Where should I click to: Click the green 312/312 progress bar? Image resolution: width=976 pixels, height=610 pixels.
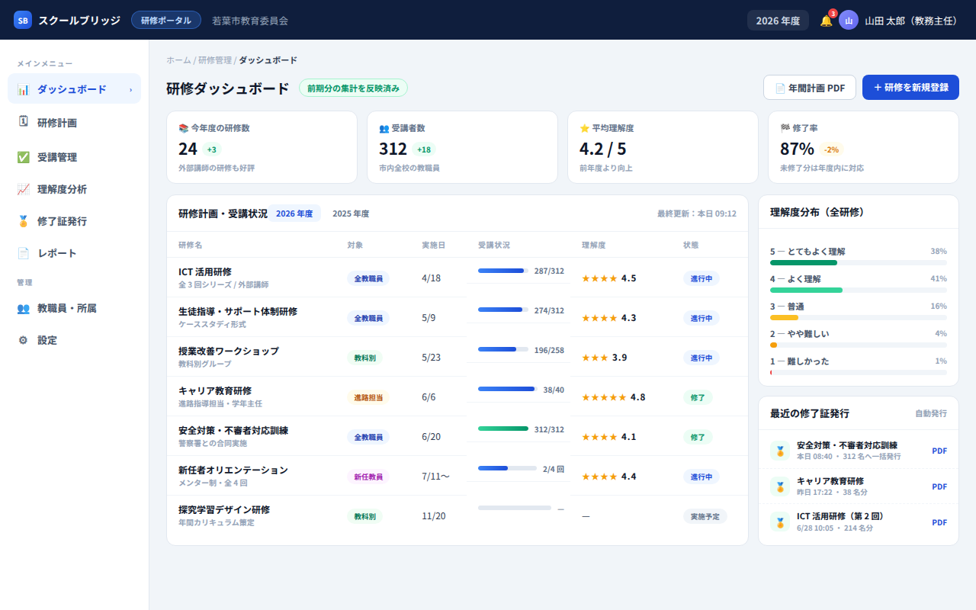[503, 429]
